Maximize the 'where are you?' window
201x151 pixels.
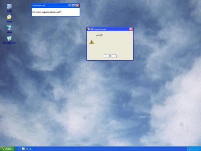pyautogui.click(x=74, y=5)
